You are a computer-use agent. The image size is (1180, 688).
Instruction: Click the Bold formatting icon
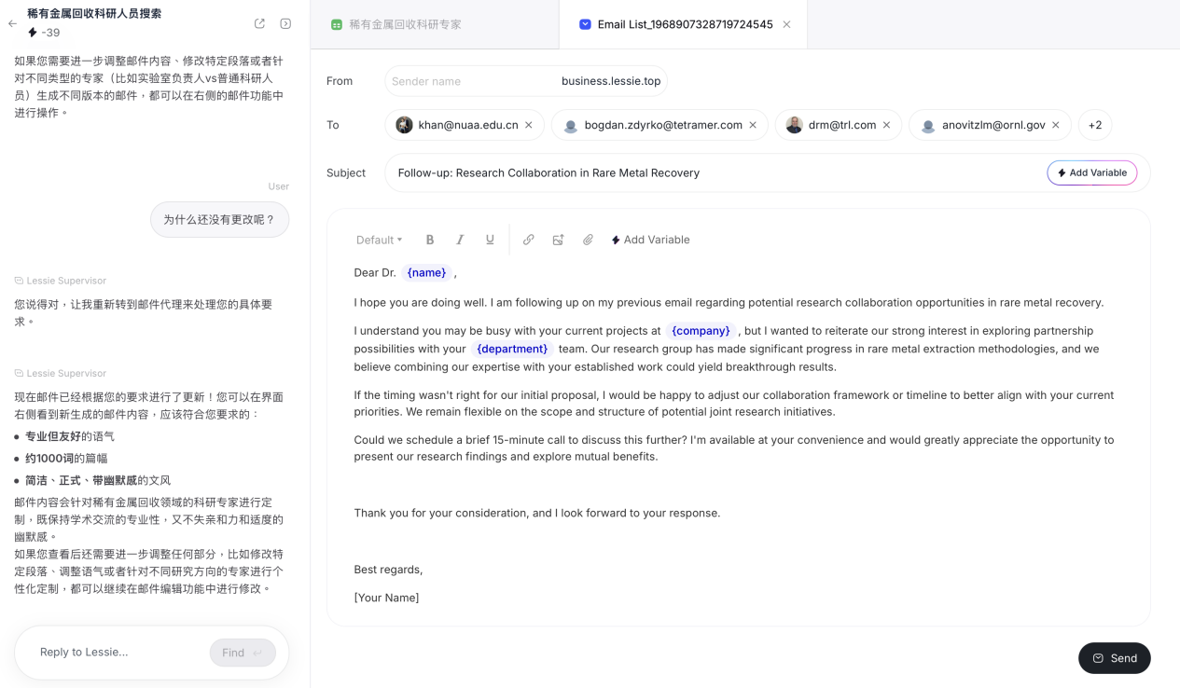click(x=430, y=240)
